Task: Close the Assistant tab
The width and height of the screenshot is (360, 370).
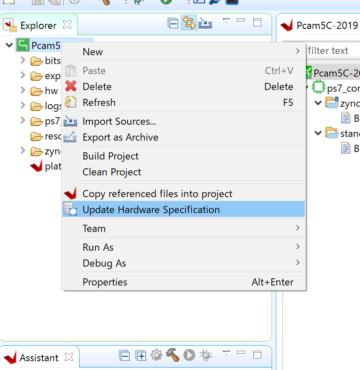Action: (x=69, y=357)
